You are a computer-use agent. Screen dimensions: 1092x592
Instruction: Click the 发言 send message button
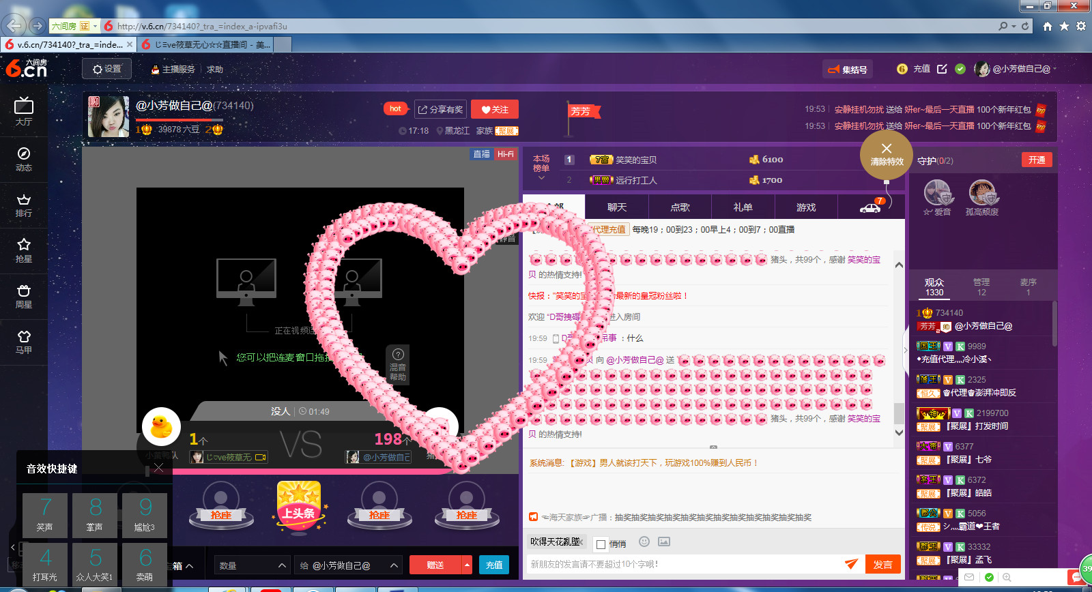pos(883,564)
